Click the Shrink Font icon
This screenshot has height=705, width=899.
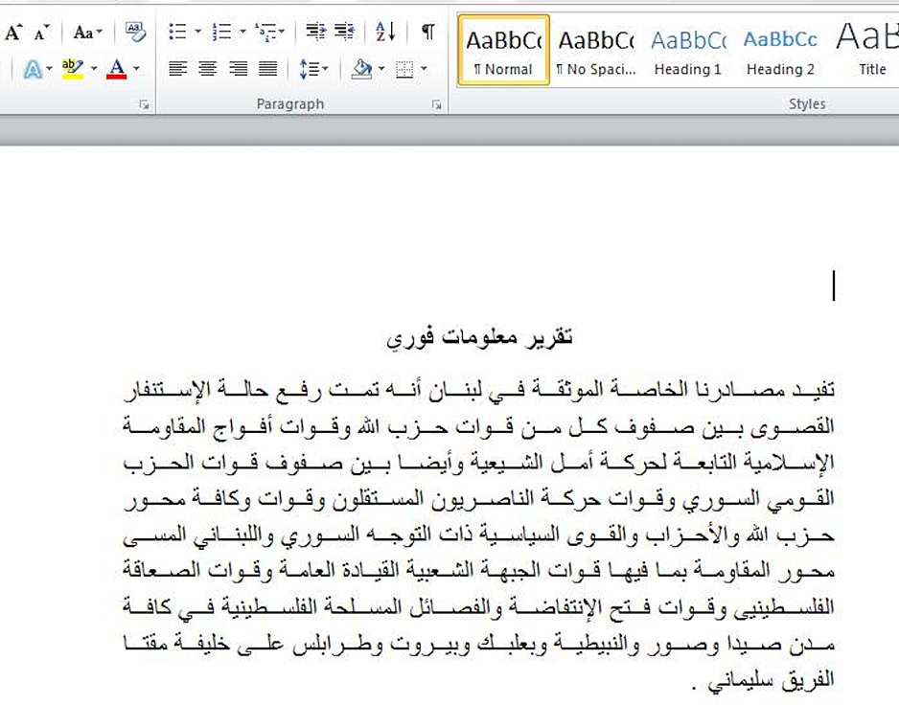(x=41, y=33)
